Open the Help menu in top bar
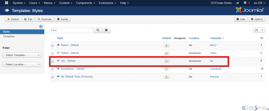Image resolution: width=269 pixels, height=111 pixels. point(125,3)
